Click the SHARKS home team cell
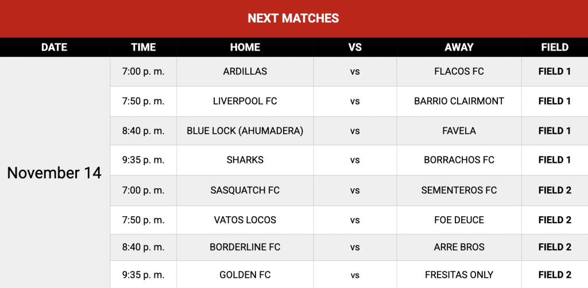The height and width of the screenshot is (288, 588). [x=245, y=160]
